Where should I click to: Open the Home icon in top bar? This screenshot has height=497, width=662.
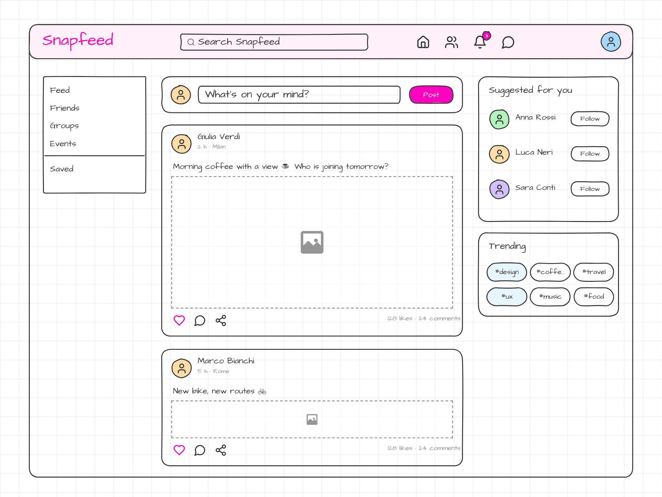tap(423, 42)
